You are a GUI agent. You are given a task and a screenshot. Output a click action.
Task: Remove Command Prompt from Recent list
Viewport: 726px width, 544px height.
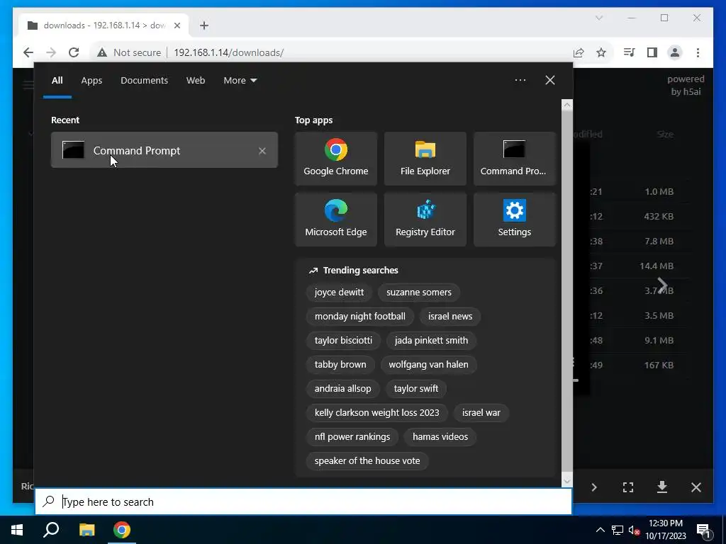tap(262, 151)
